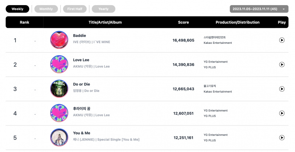Open the rank 2 Love Lee song title link
This screenshot has width=295, height=152.
point(81,60)
